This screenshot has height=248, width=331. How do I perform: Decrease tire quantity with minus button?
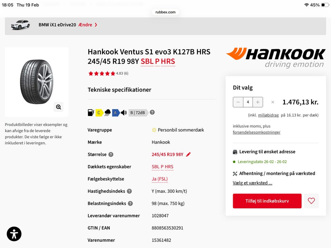[x=238, y=102]
